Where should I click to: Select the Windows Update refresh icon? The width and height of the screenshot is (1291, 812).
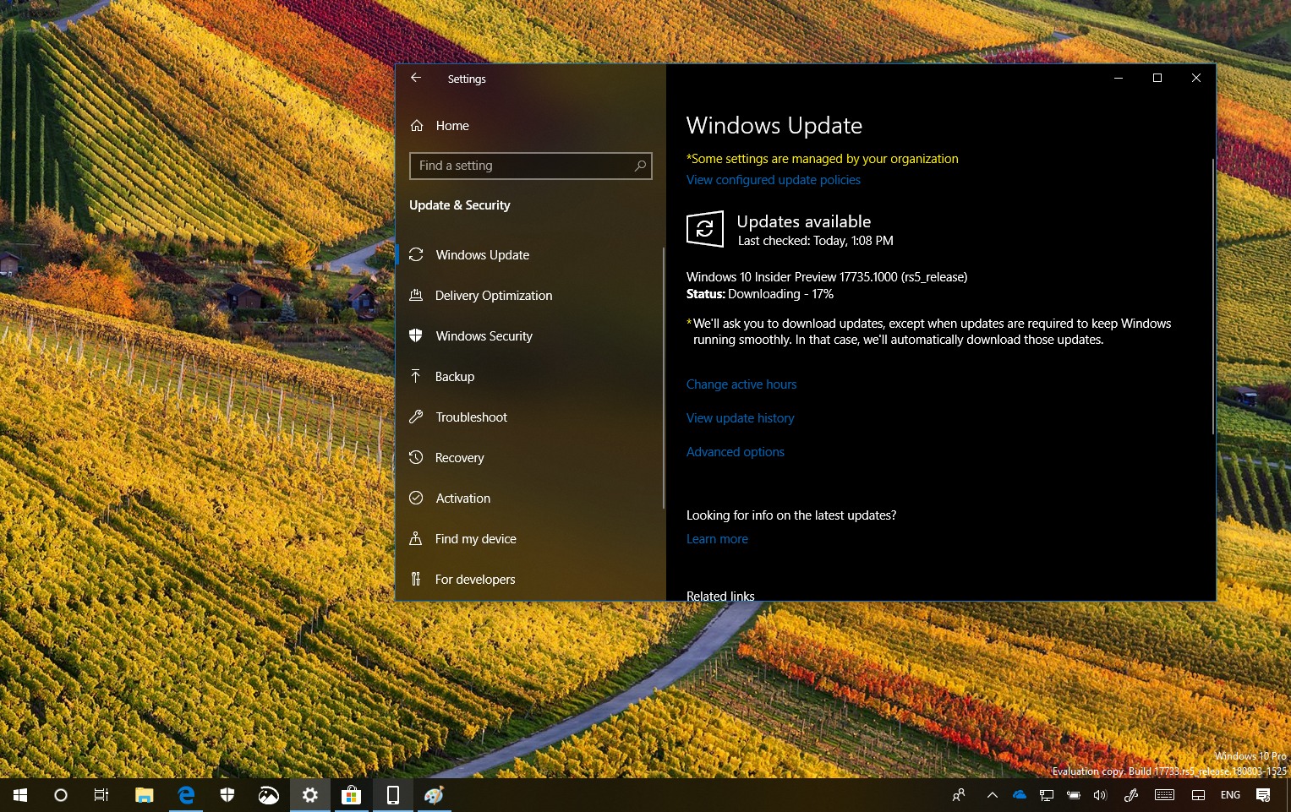coord(416,253)
